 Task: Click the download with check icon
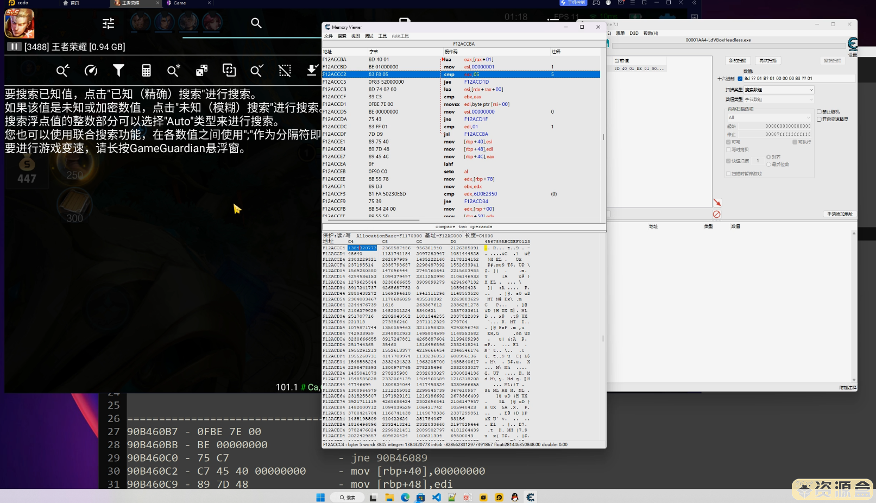[312, 70]
